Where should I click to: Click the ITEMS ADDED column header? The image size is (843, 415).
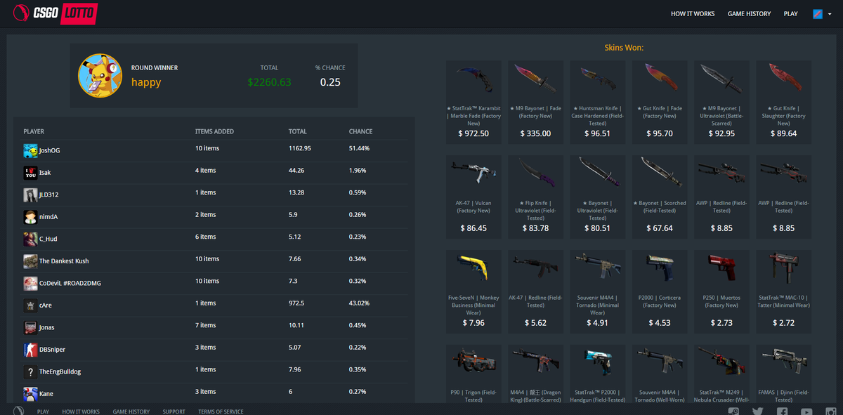pyautogui.click(x=215, y=131)
